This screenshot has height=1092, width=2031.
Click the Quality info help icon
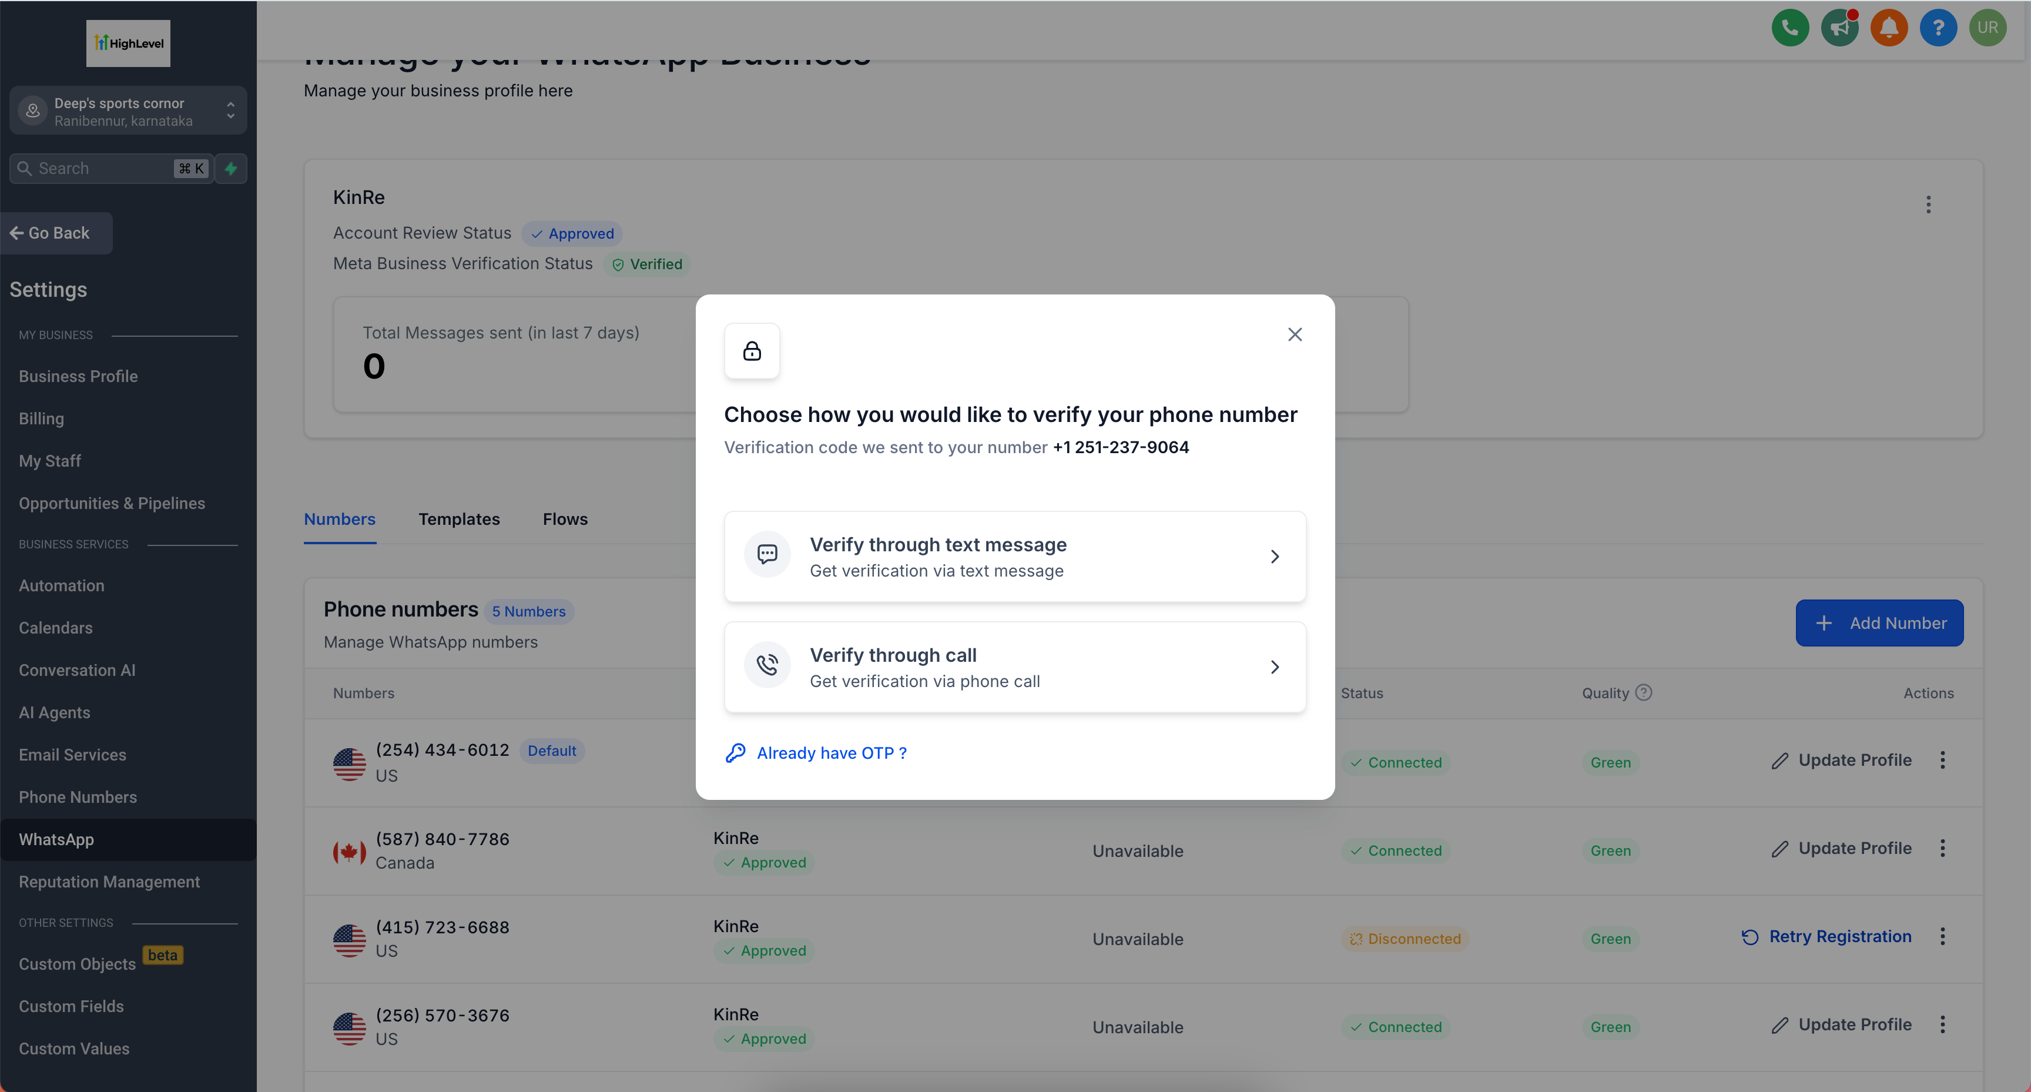1644,692
